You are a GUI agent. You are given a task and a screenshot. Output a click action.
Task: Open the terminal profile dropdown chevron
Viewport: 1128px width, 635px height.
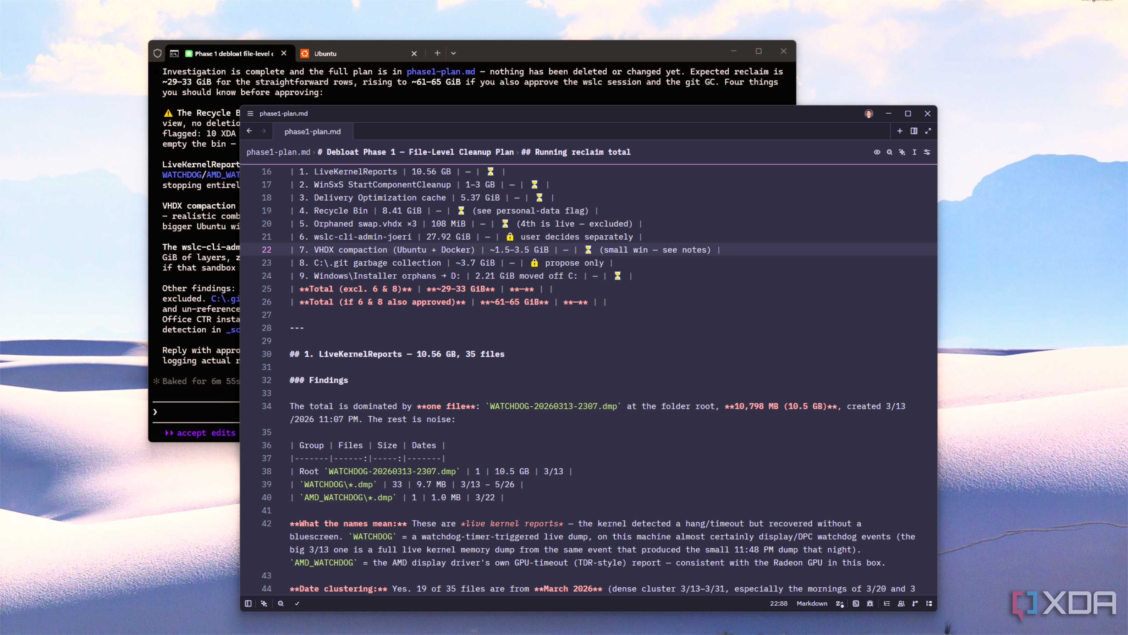coord(453,53)
